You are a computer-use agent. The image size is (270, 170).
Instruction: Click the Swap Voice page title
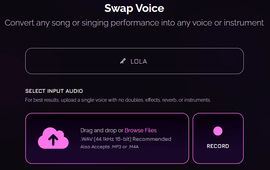coord(134,8)
